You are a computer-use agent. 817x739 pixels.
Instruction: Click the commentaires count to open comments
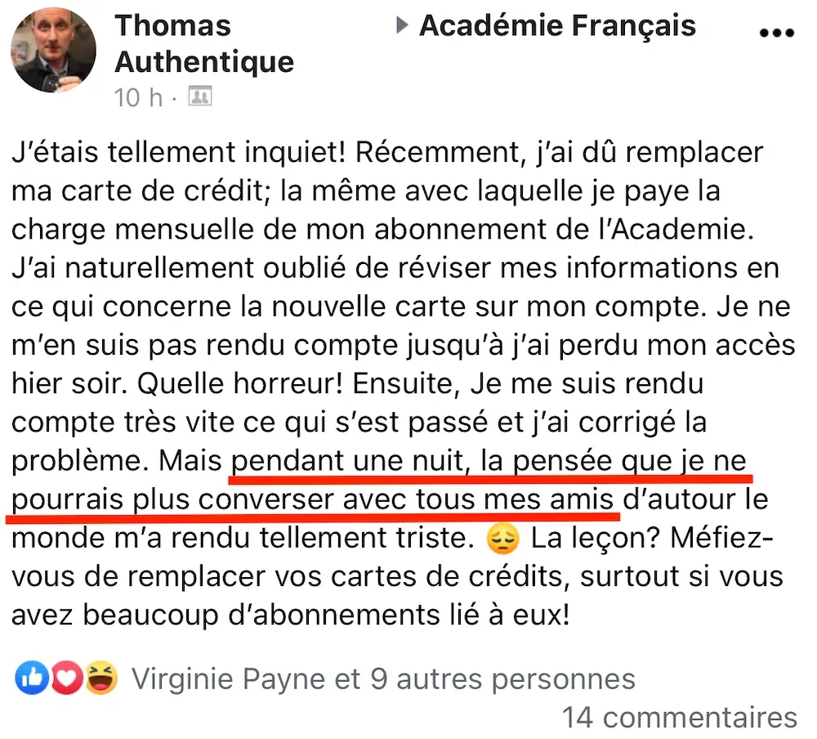[x=681, y=717]
